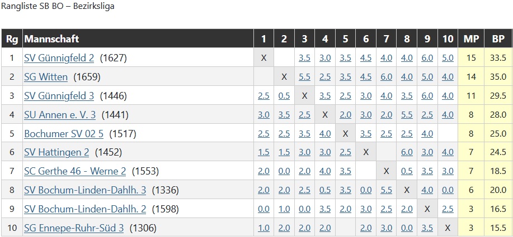Open SU Annen e. V. 3 team page
The image size is (513, 237).
[x=60, y=115]
